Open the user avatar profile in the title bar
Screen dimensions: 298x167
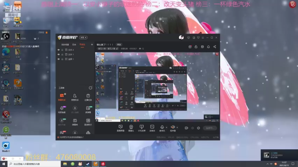(x=181, y=37)
